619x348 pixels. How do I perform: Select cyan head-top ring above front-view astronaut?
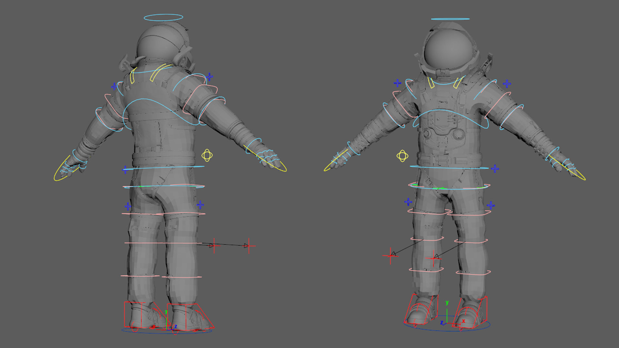point(450,19)
